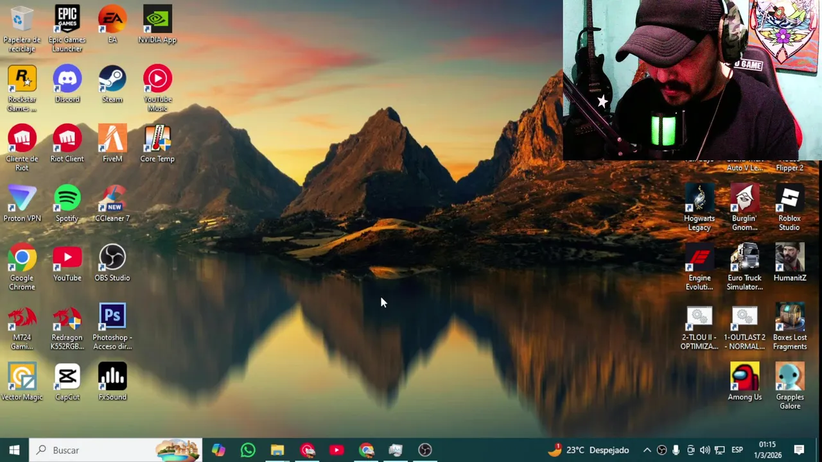This screenshot has height=462, width=822.
Task: Open the Euro Truck Simulator shortcut
Action: tap(745, 268)
